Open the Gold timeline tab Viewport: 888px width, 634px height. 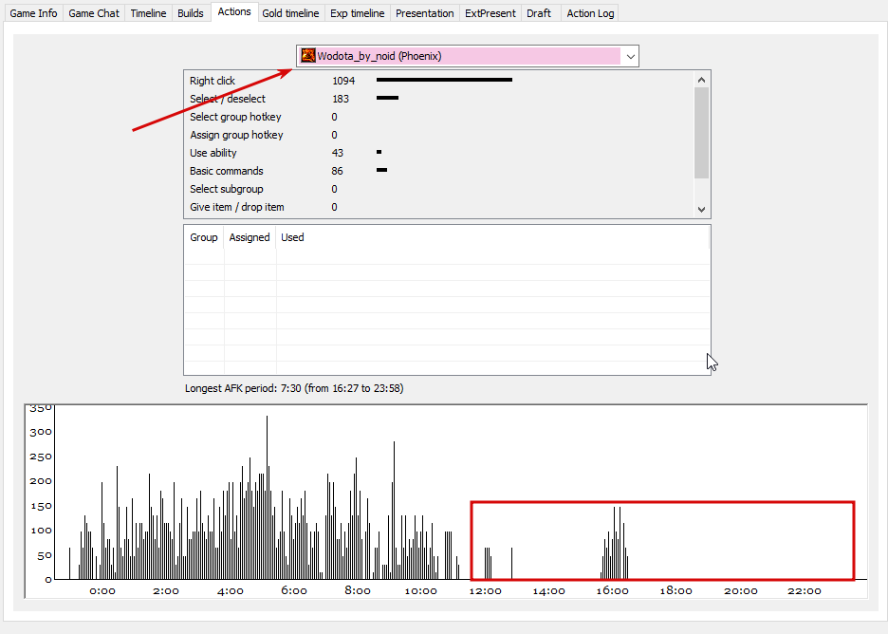pos(290,13)
